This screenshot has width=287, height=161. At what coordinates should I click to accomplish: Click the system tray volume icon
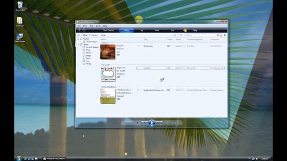pyautogui.click(x=257, y=159)
